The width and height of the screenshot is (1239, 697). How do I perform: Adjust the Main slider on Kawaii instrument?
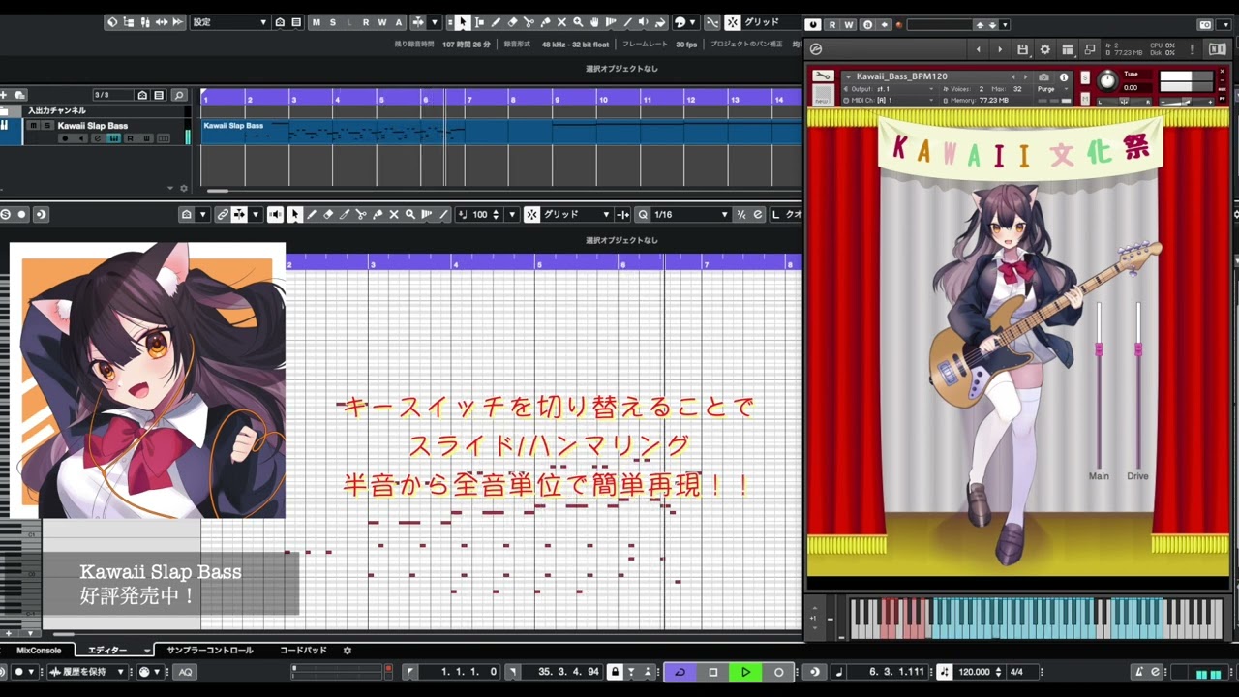click(x=1099, y=349)
